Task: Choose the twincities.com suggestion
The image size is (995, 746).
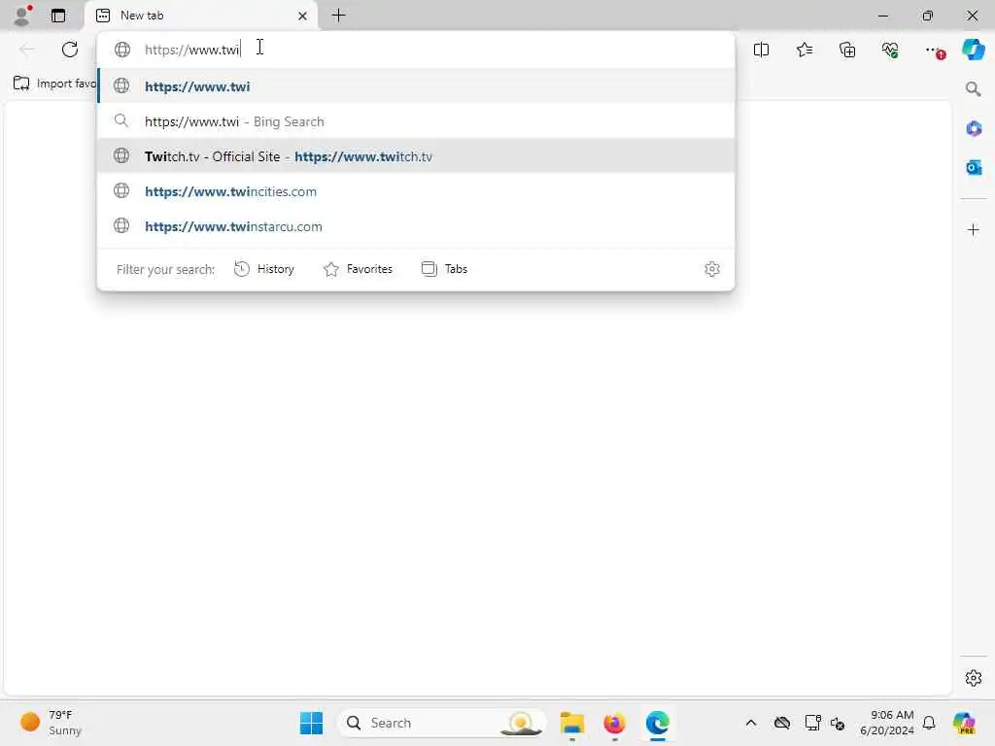Action: pyautogui.click(x=416, y=191)
